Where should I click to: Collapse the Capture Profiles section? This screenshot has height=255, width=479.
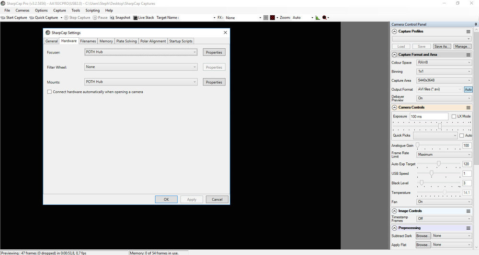click(x=394, y=32)
